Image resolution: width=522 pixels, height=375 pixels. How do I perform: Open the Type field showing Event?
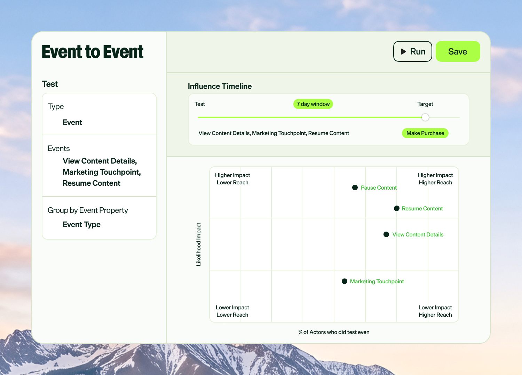pyautogui.click(x=99, y=114)
